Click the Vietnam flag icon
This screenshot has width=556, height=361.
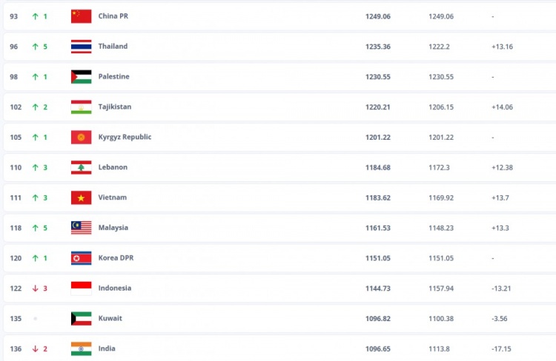click(81, 198)
